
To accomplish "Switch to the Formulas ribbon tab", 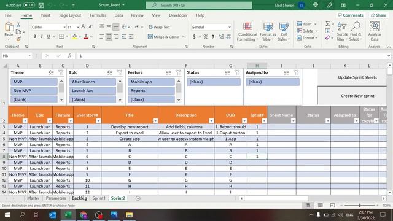I will (x=98, y=15).
